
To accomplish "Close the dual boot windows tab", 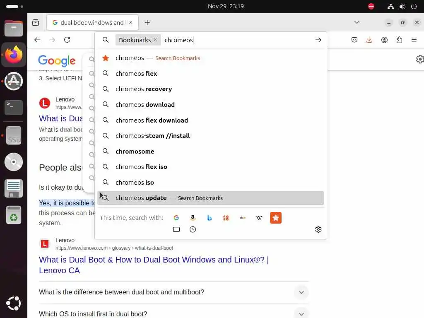I will click(131, 22).
